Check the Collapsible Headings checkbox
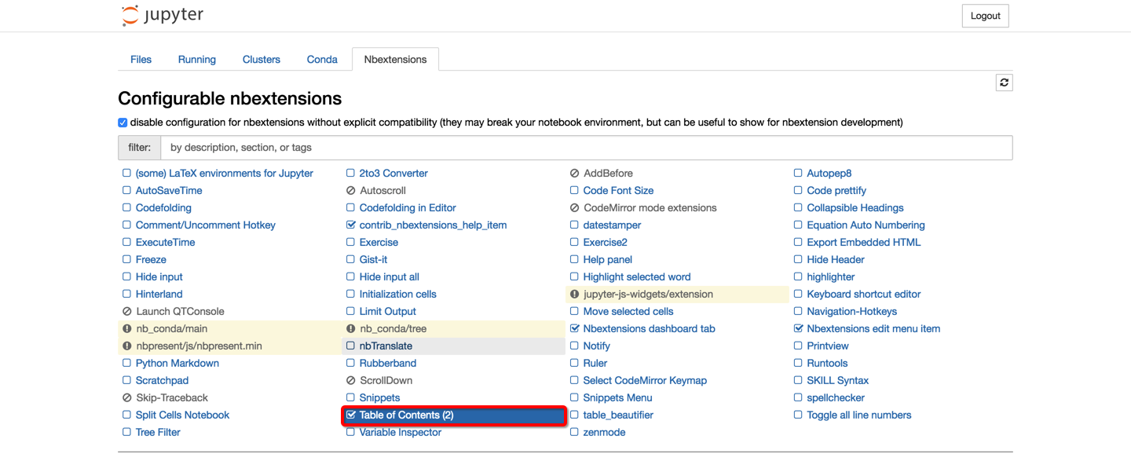The width and height of the screenshot is (1131, 465). [x=798, y=207]
